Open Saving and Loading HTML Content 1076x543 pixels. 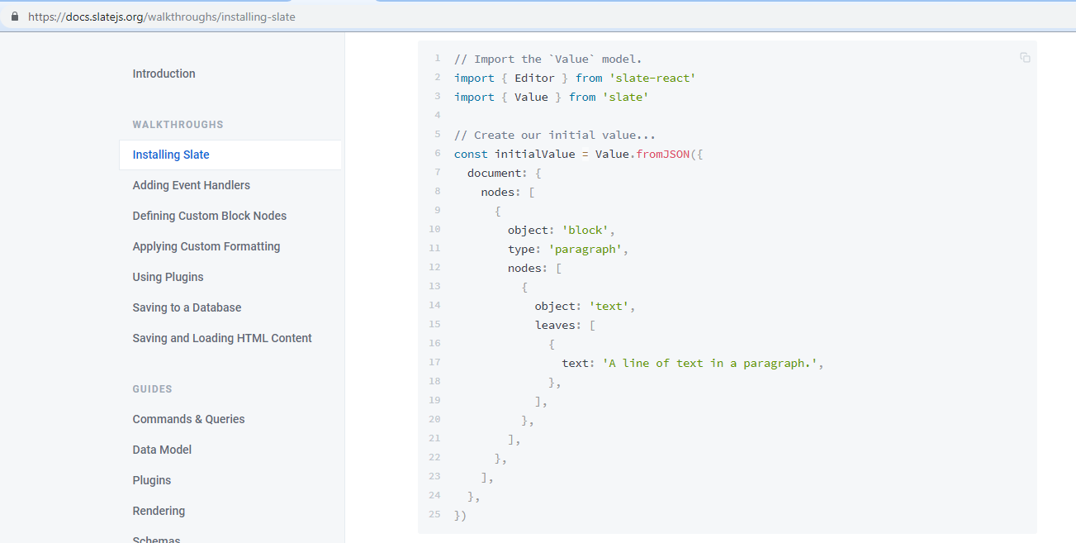tap(222, 338)
